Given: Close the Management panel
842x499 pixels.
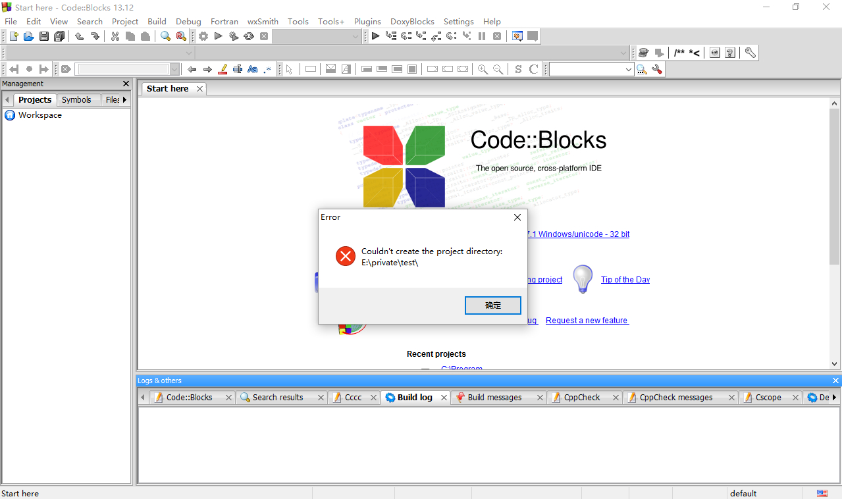Looking at the screenshot, I should click(126, 84).
